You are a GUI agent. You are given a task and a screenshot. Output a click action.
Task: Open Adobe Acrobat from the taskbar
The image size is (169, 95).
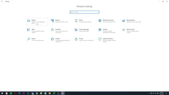point(15,93)
